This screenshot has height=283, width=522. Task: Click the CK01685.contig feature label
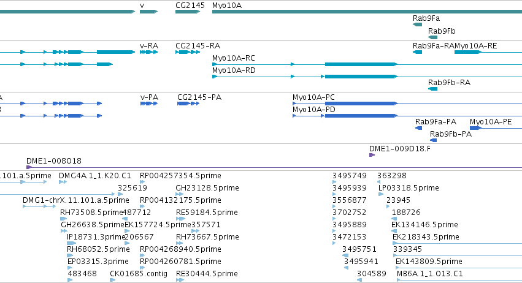coord(139,274)
